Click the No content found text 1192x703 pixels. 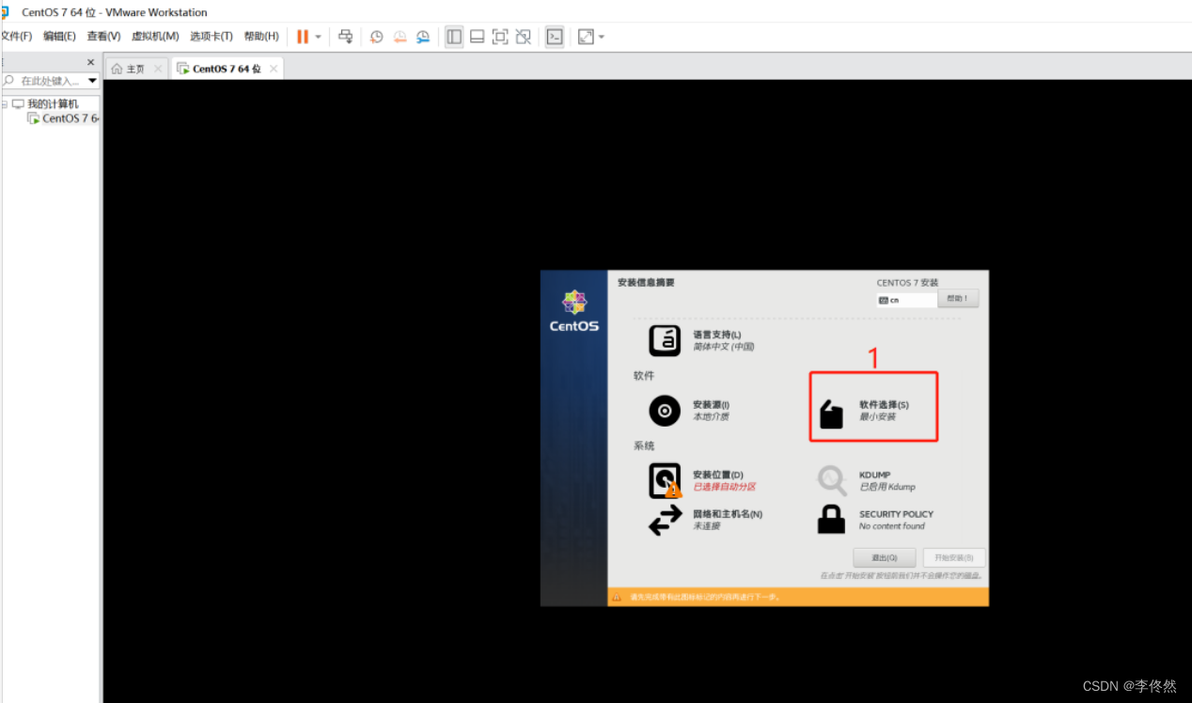coord(892,526)
